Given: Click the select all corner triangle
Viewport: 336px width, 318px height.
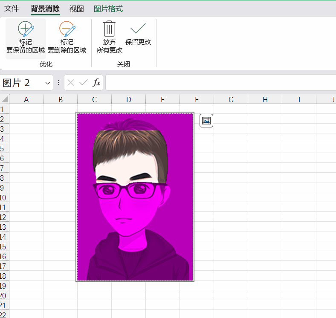Looking at the screenshot, I should 5,99.
